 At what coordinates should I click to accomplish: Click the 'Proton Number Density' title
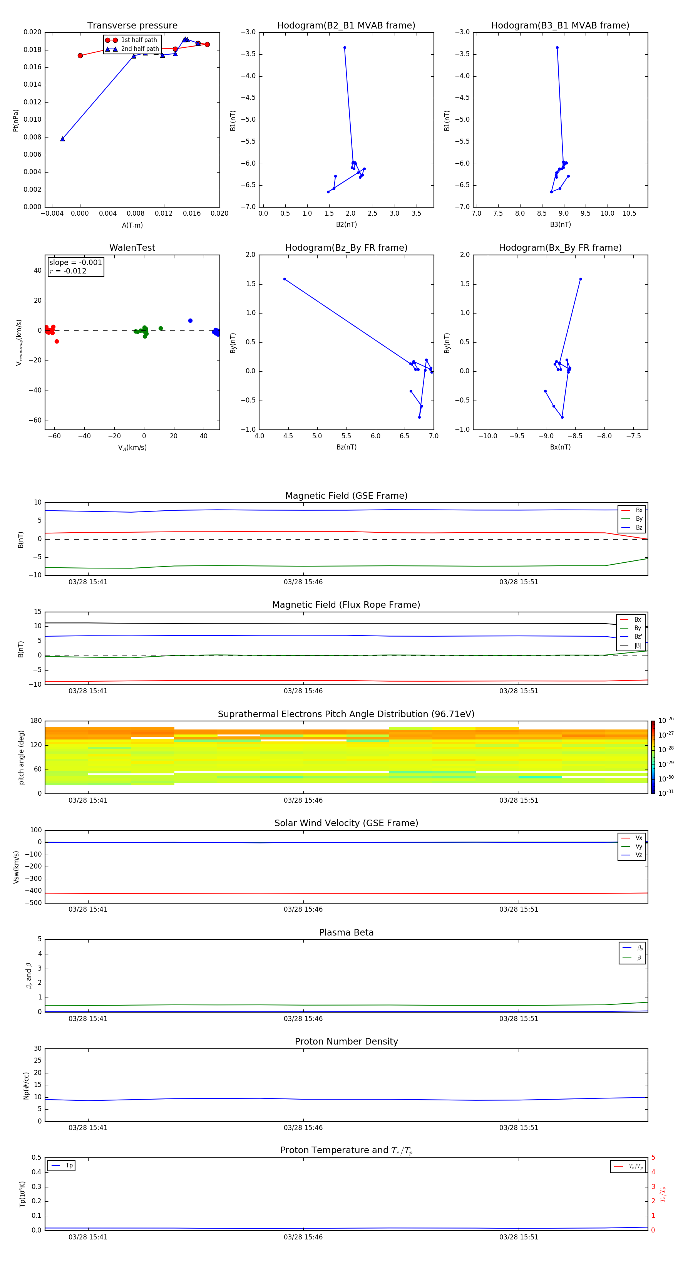click(x=346, y=1041)
